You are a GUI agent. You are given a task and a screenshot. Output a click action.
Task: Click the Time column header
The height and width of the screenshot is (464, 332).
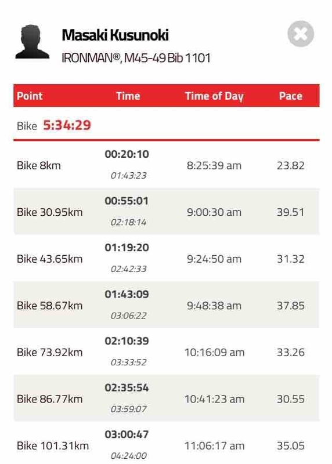point(128,96)
